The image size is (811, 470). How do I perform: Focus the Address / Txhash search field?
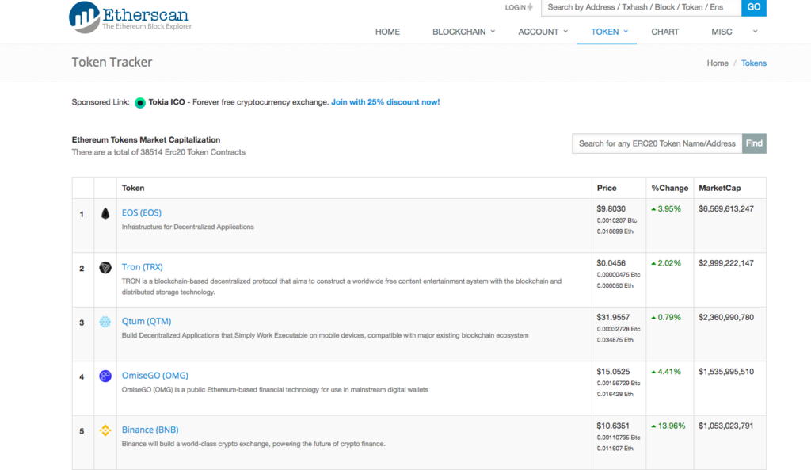pos(641,7)
